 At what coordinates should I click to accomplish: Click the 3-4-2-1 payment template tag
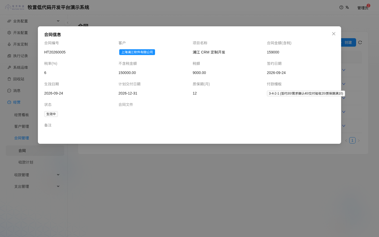click(306, 93)
